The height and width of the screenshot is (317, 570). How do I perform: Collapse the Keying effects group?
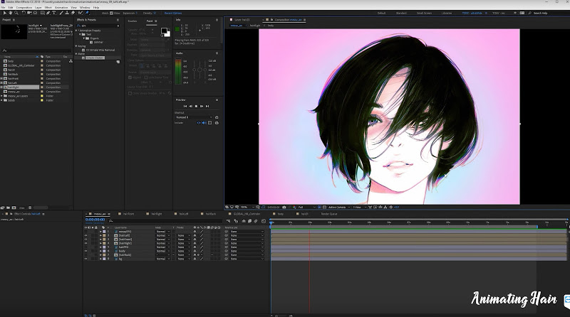point(76,46)
